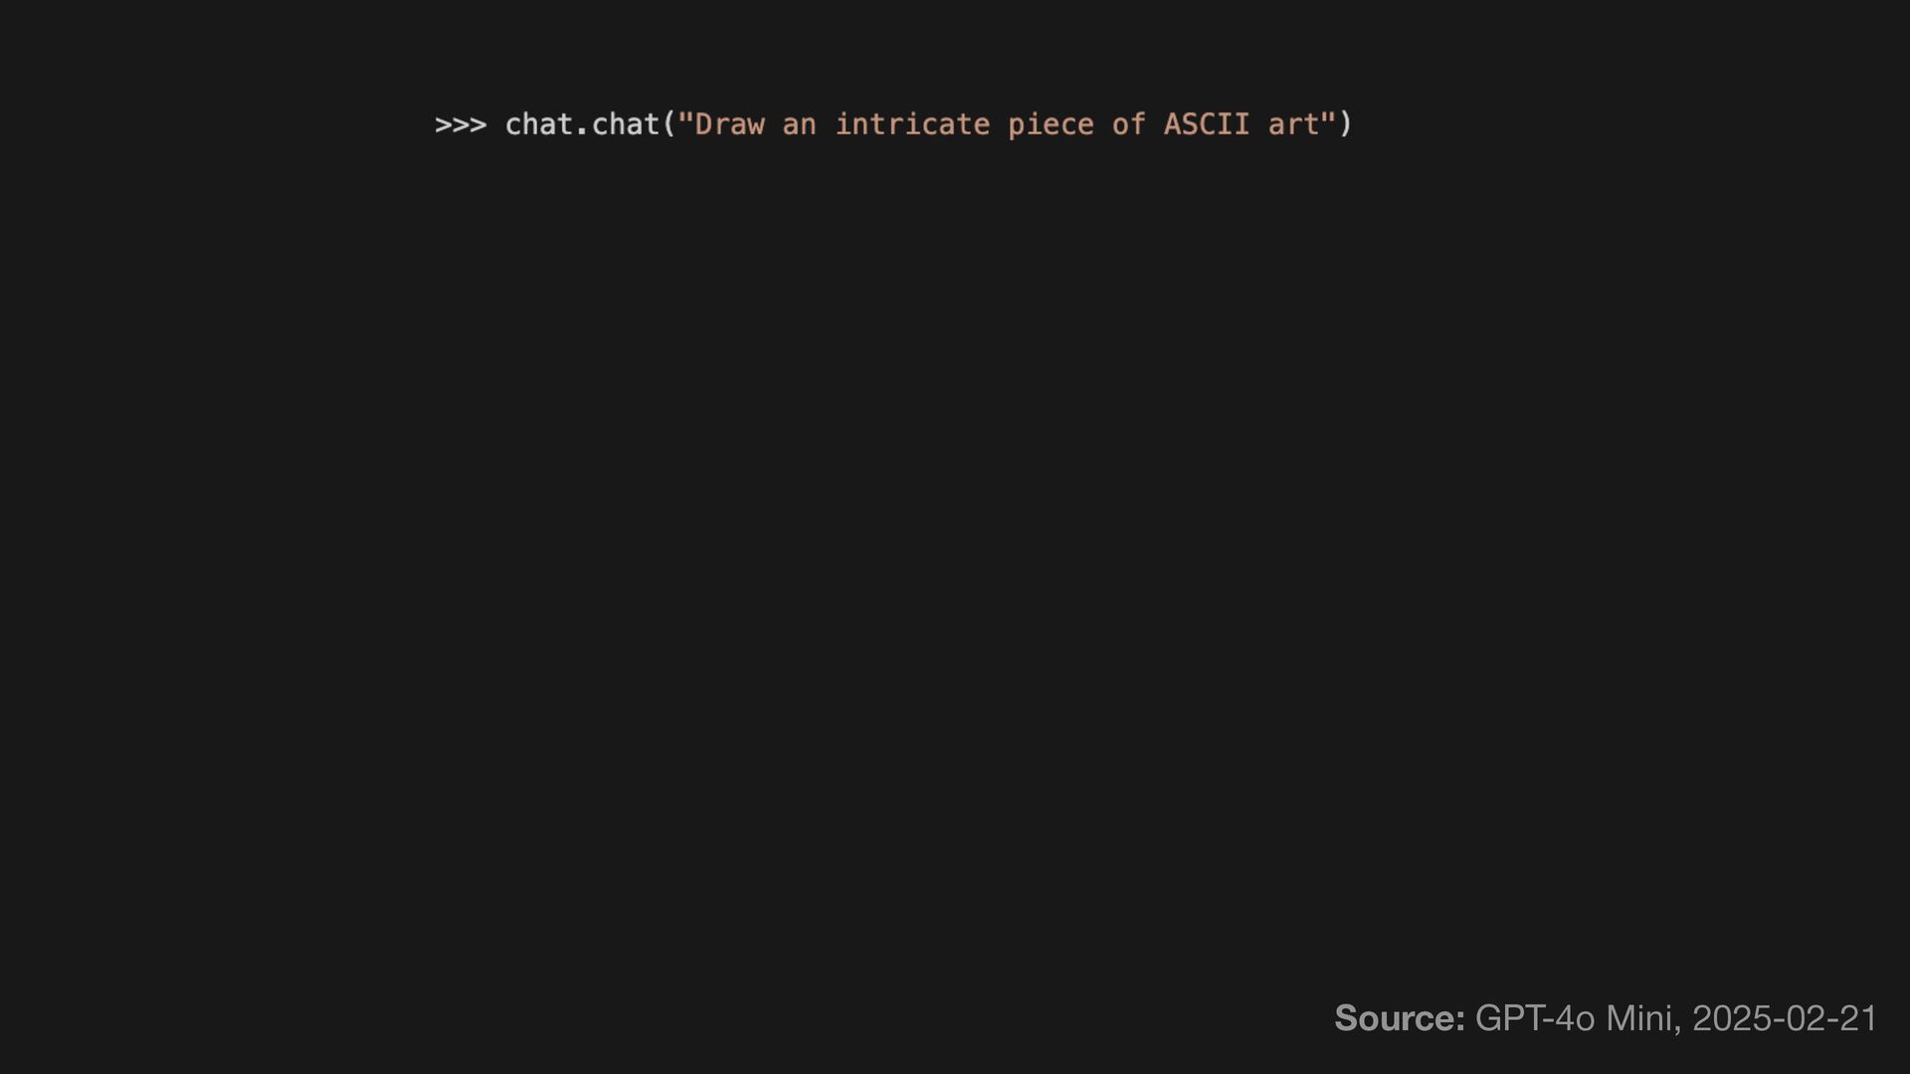1910x1074 pixels.
Task: Click the word "piece" in the string
Action: click(1050, 125)
